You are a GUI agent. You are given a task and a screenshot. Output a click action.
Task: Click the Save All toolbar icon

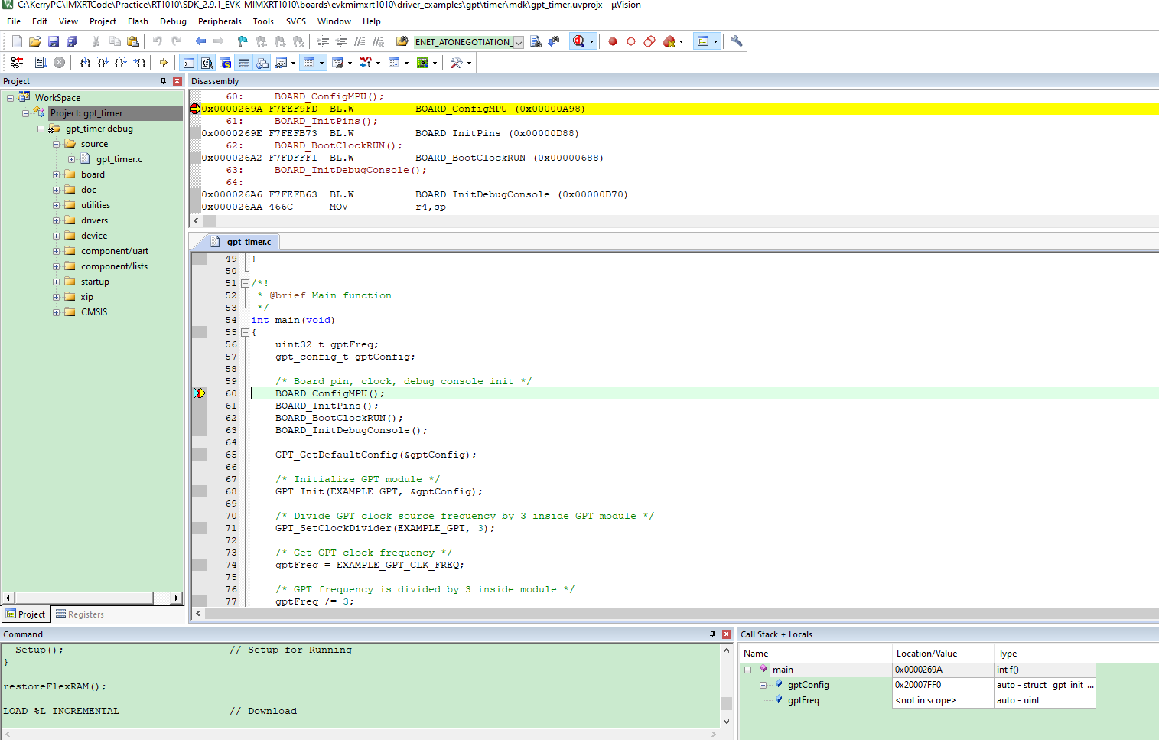pyautogui.click(x=72, y=41)
